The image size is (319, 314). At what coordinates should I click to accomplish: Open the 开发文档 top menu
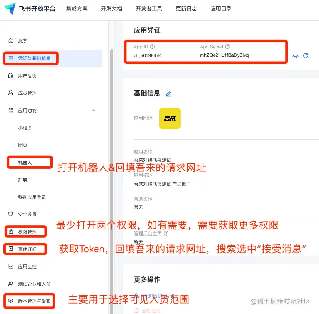point(111,8)
